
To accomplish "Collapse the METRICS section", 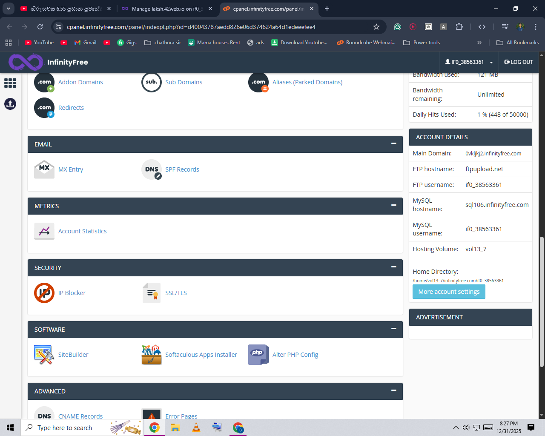I will tap(394, 206).
